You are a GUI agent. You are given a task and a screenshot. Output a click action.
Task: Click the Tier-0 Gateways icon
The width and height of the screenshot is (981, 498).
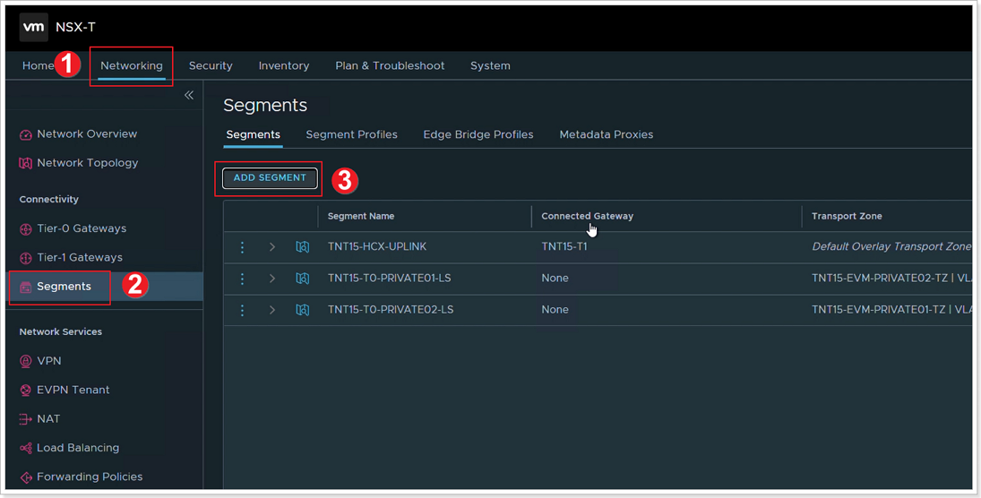(26, 229)
